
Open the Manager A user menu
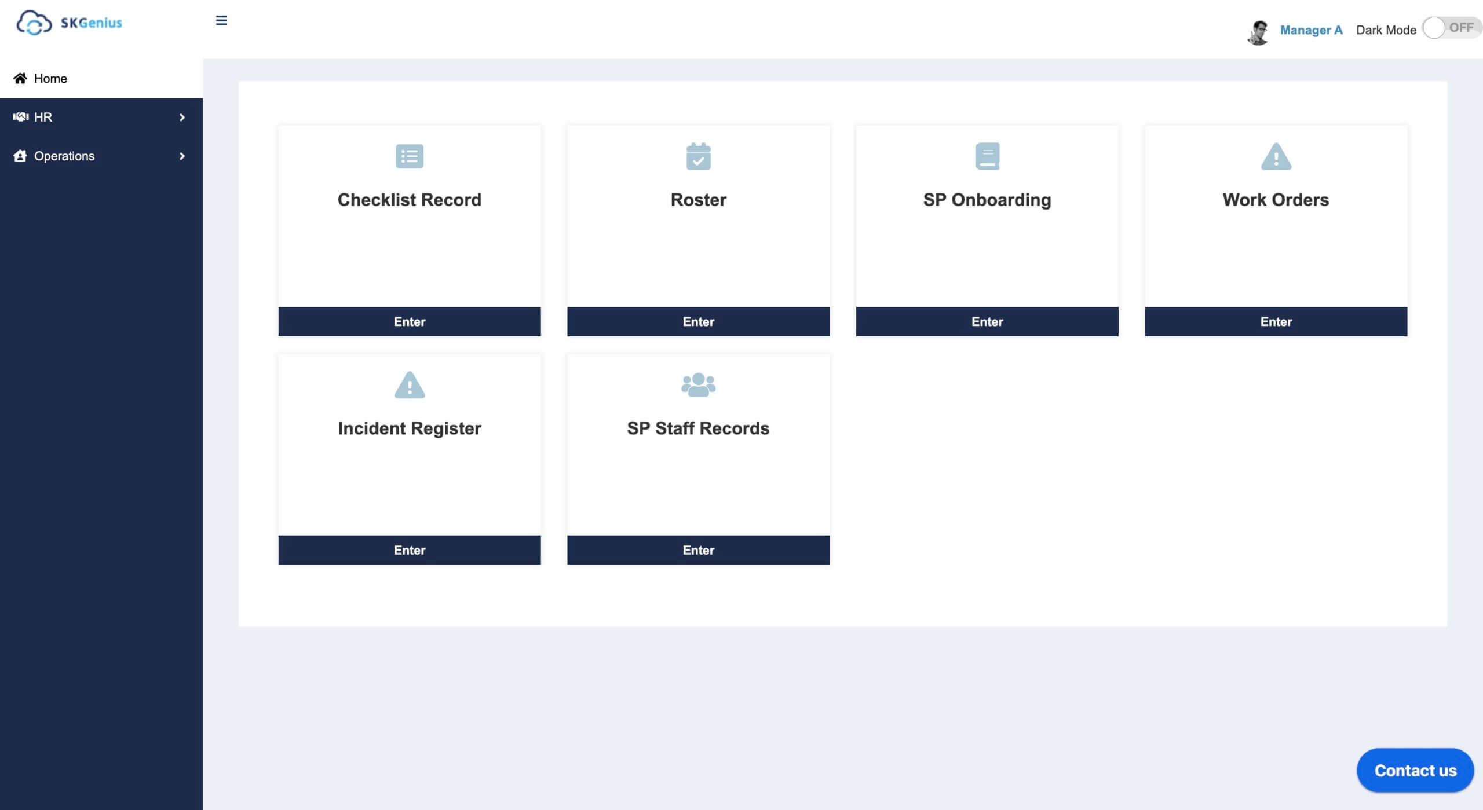(x=1310, y=30)
